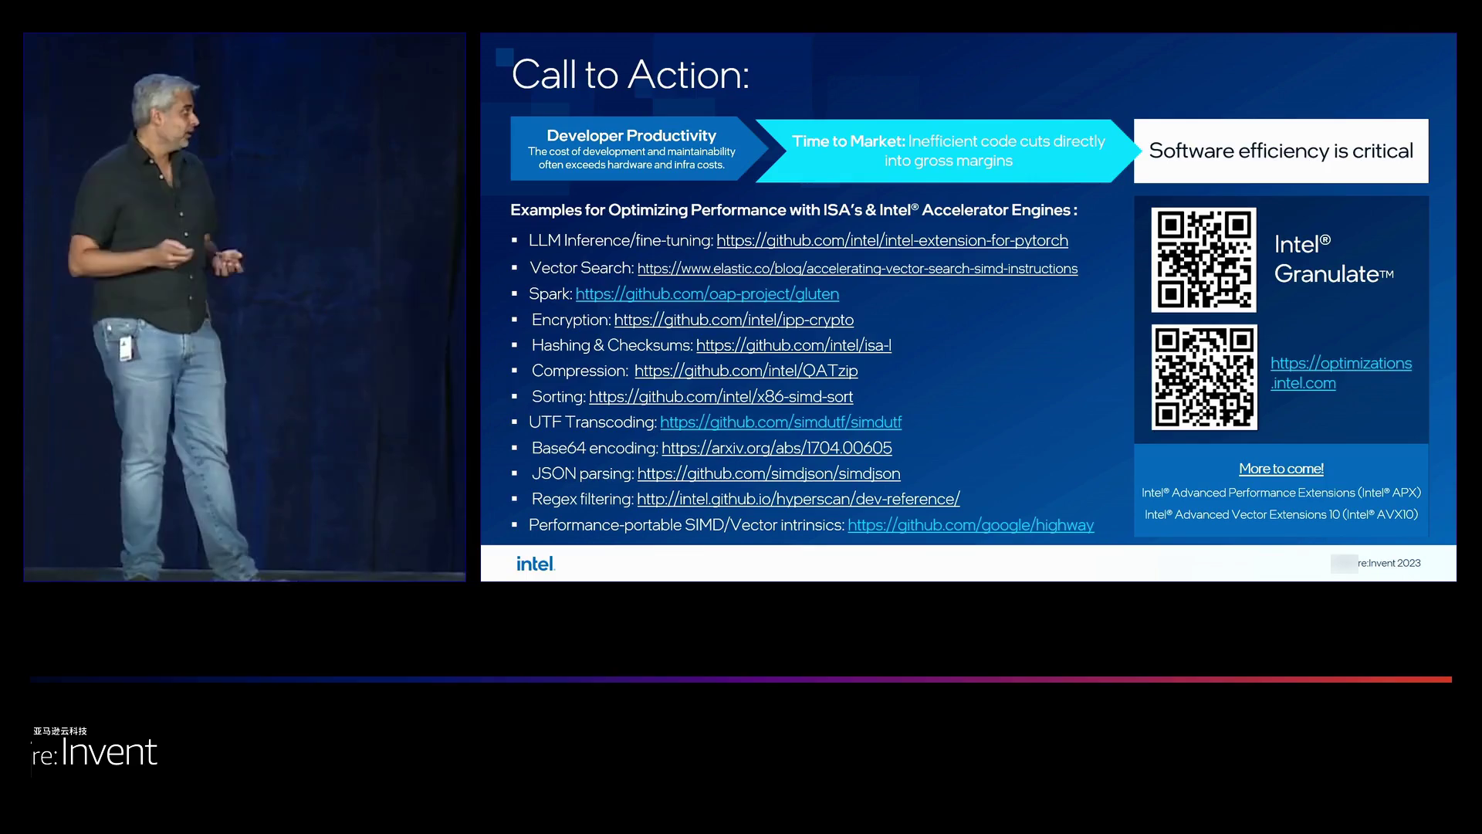Screen dimensions: 1482x834
Task: Open the arxiv Base64 encoding link
Action: [x=776, y=448]
